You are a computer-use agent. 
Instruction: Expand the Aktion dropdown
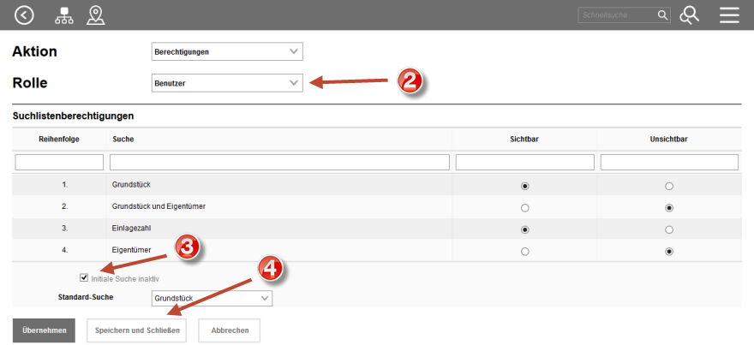(226, 51)
